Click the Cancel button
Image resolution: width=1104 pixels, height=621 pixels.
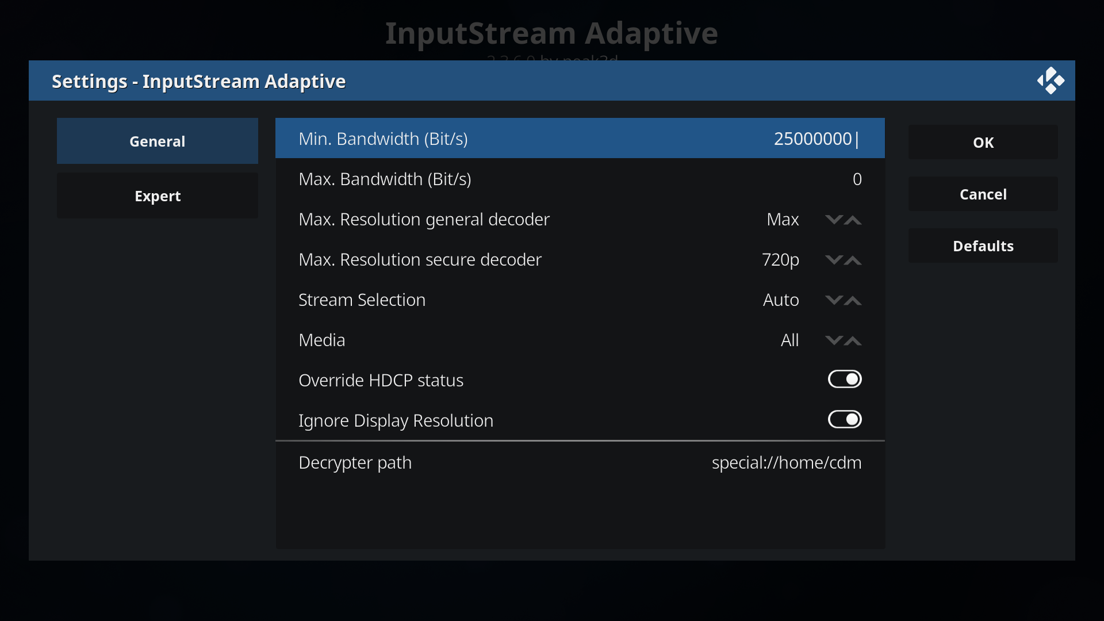[x=983, y=194]
